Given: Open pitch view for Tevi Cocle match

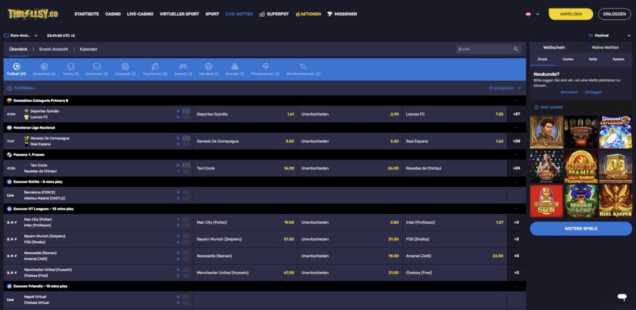Looking at the screenshot, I should pyautogui.click(x=186, y=165).
